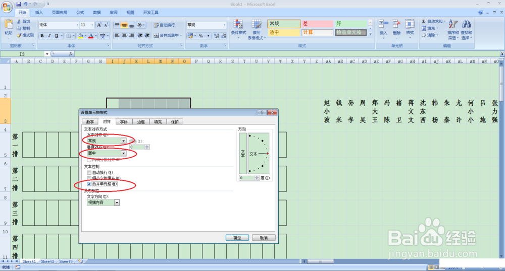The image size is (505, 271).
Task: Open AutoSum (自动求和) dropdown
Action: tap(445, 21)
